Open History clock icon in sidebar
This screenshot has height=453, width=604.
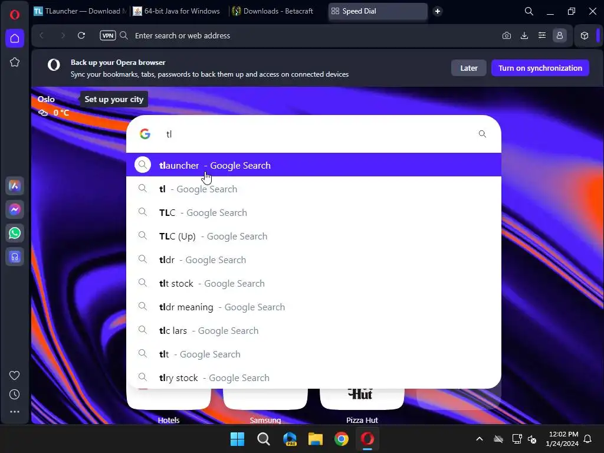[15, 394]
